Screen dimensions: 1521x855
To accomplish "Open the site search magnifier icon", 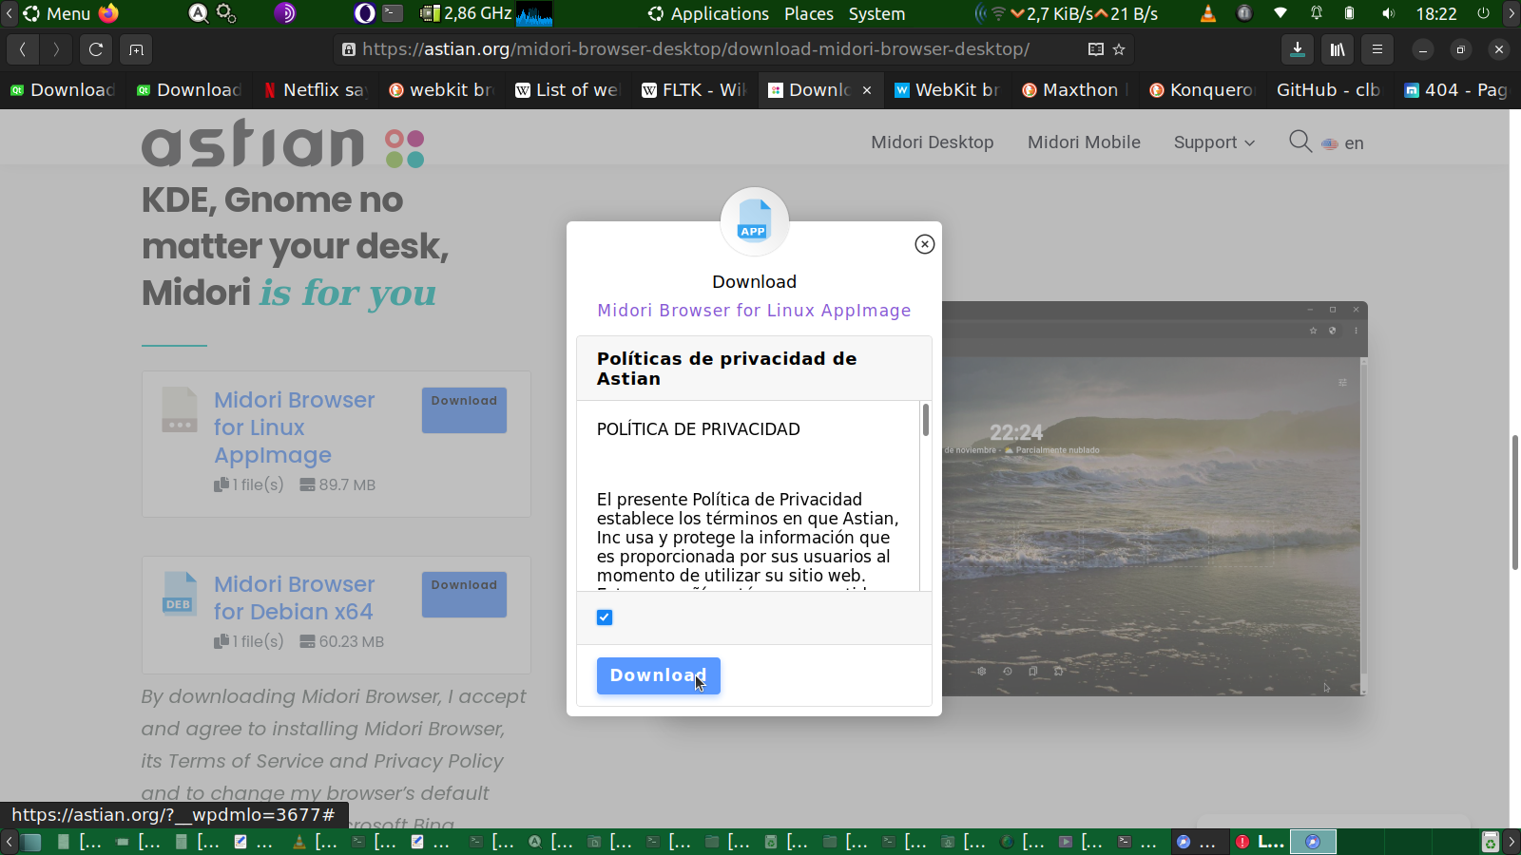I will coord(1300,142).
